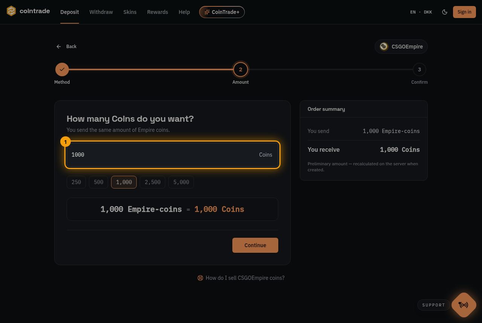Open How do I sell CSGOEmpire coins link
This screenshot has width=482, height=323.
pyautogui.click(x=241, y=278)
